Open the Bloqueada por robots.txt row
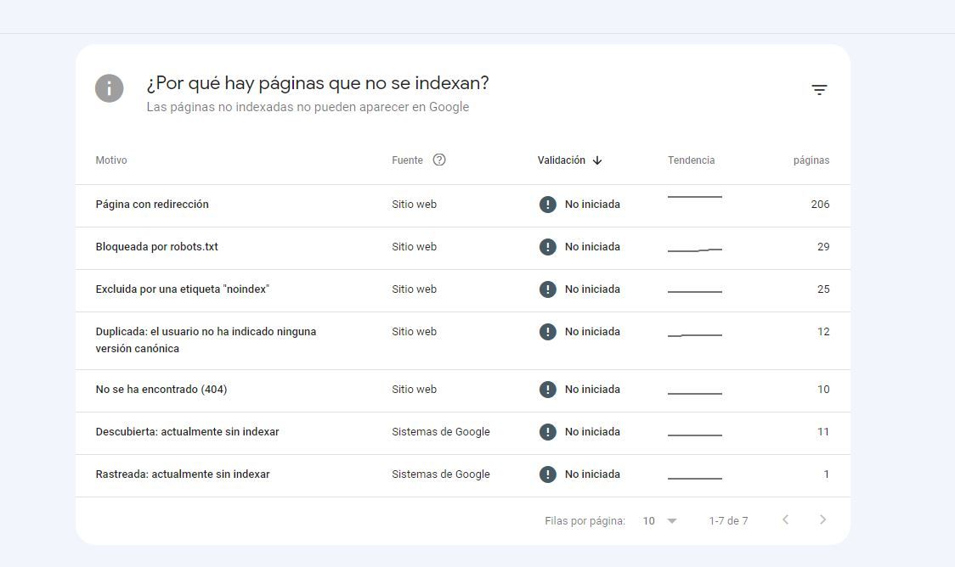The image size is (955, 567). click(x=463, y=248)
